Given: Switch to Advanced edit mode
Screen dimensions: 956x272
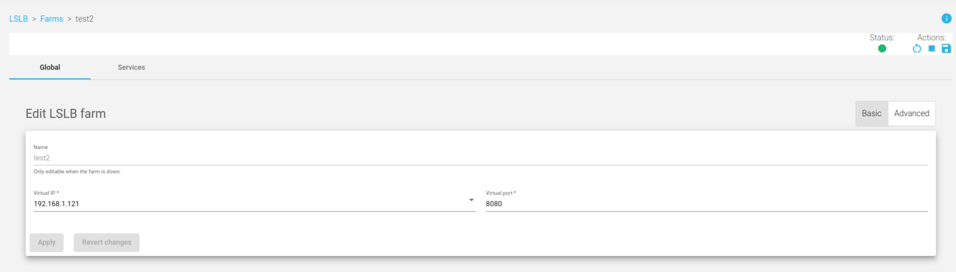Looking at the screenshot, I should point(911,114).
